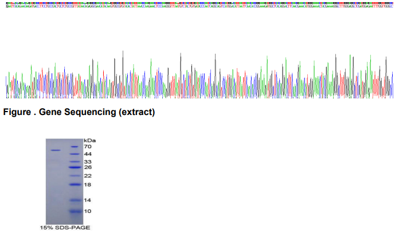
Task: Click the sequencing chromatogram trace
Action: click(x=200, y=74)
